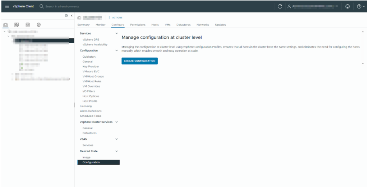Open VMware EVC settings

pos(91,71)
